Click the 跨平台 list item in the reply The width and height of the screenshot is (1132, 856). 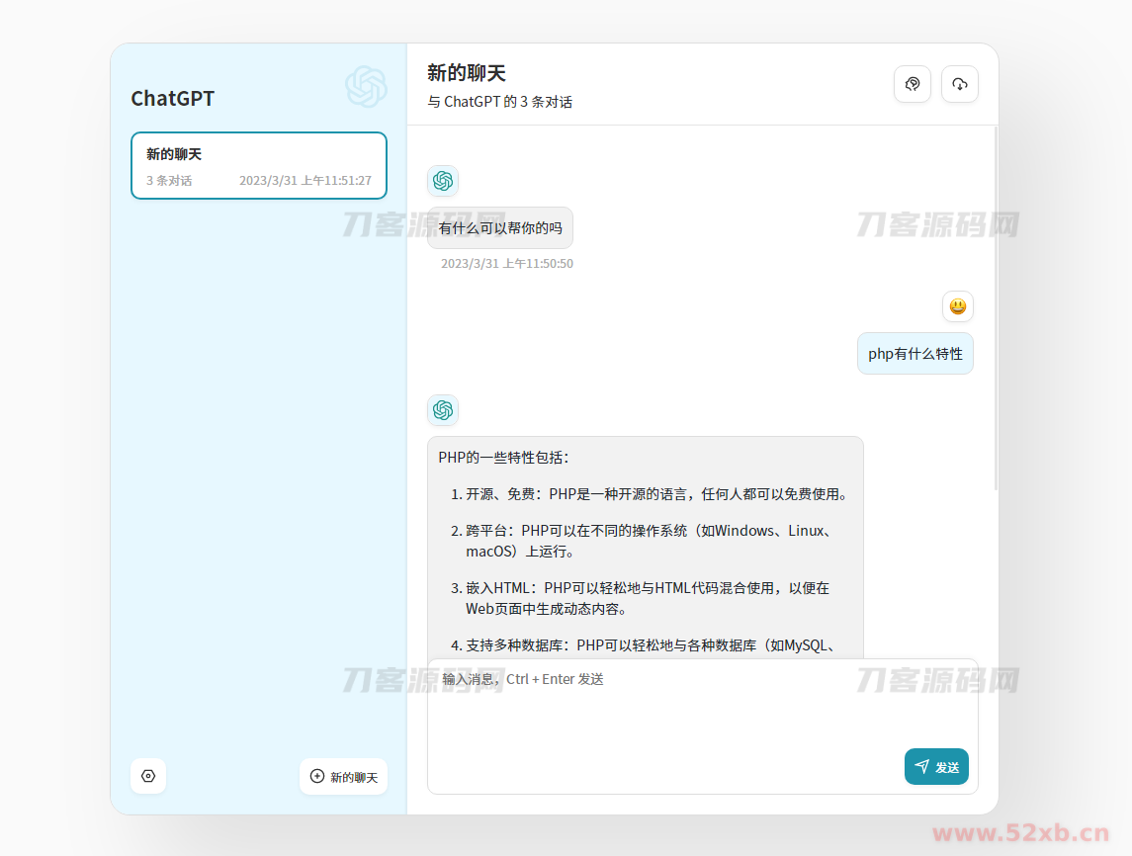[648, 541]
